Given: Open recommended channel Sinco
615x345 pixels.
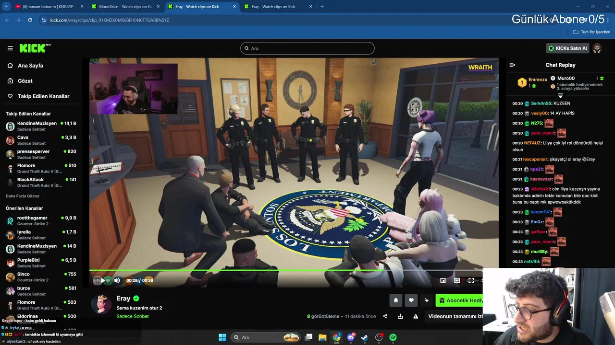Looking at the screenshot, I should click(41, 277).
